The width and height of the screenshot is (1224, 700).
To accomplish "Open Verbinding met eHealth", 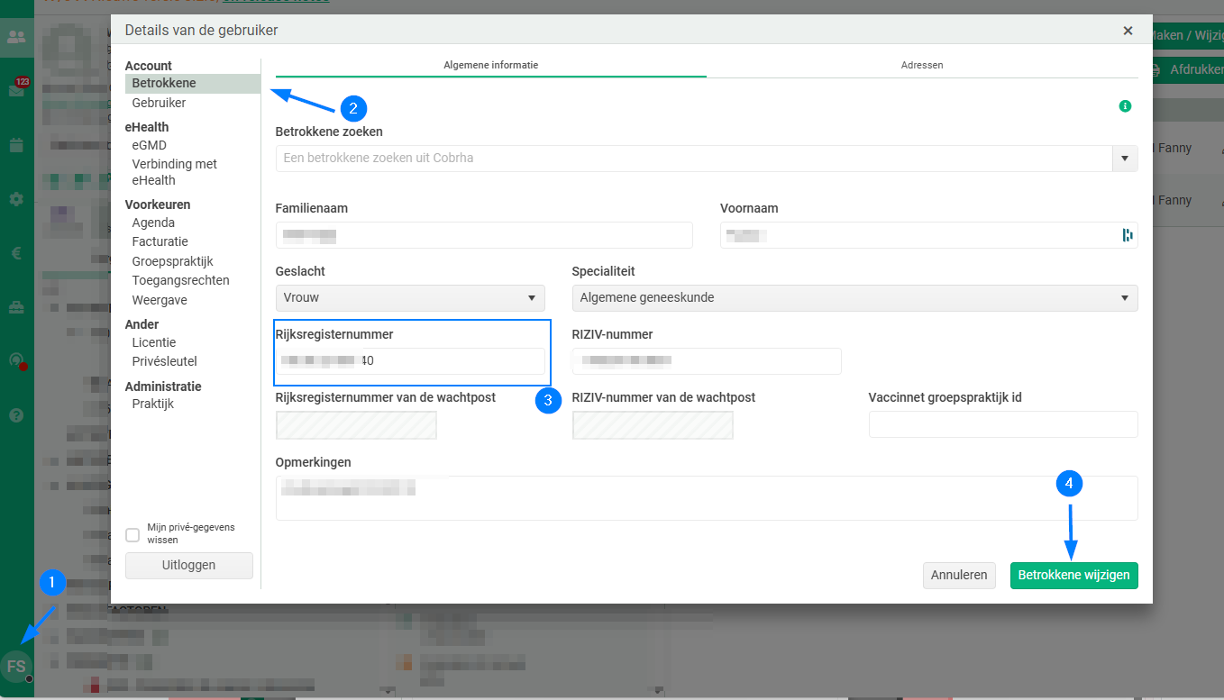I will (175, 172).
